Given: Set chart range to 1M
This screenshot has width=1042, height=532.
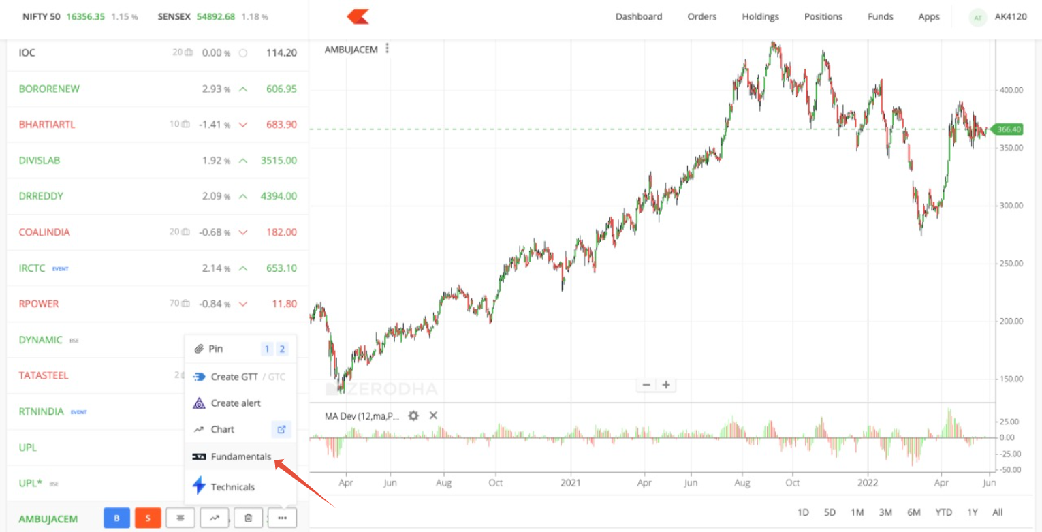Looking at the screenshot, I should pos(857,512).
